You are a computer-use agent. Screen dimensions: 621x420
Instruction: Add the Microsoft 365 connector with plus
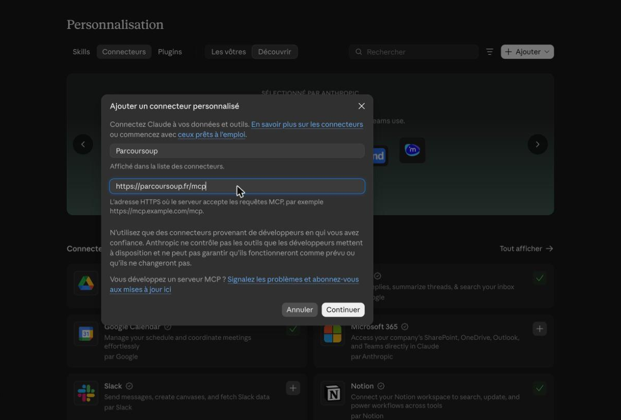click(540, 329)
